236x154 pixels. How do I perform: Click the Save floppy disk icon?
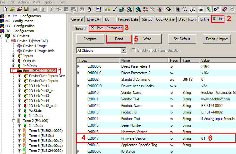pyautogui.click(x=26, y=9)
